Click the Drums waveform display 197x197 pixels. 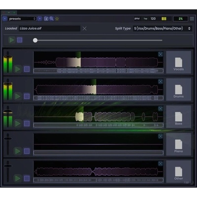pyautogui.click(x=98, y=87)
